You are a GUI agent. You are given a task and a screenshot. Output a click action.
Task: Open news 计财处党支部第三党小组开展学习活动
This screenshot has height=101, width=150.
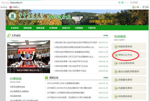(x=70, y=71)
